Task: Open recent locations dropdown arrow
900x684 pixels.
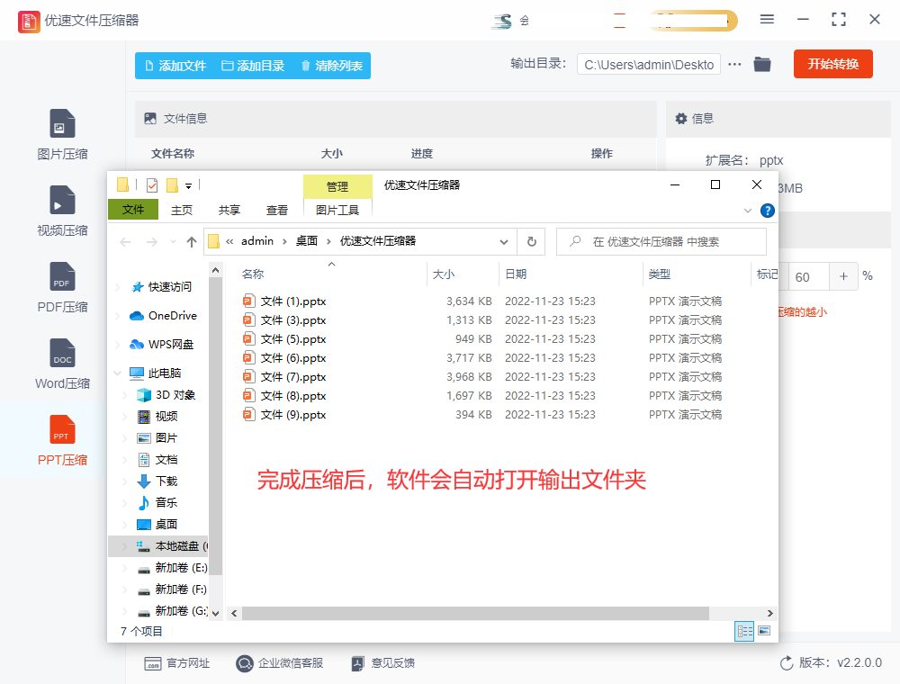Action: tap(173, 242)
